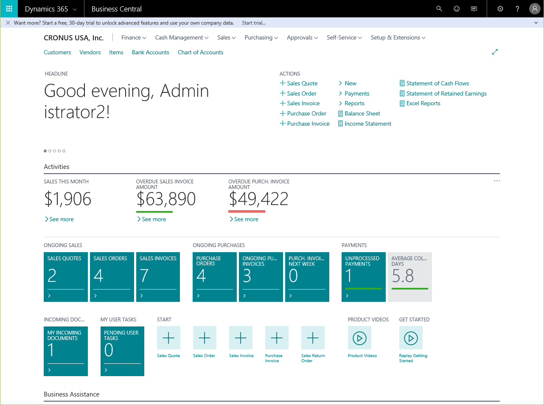The image size is (544, 405).
Task: Open the Purchase Orders tile
Action: pyautogui.click(x=215, y=277)
